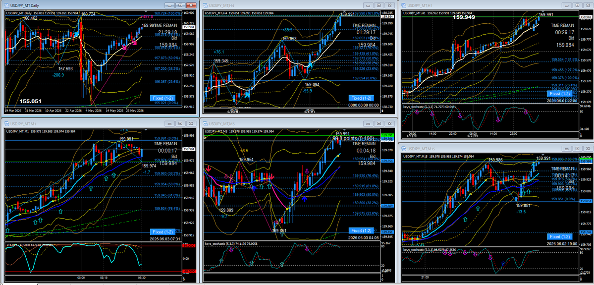
Task: Maximize the USDJPY_MT,M5 chart window
Action: 378,123
